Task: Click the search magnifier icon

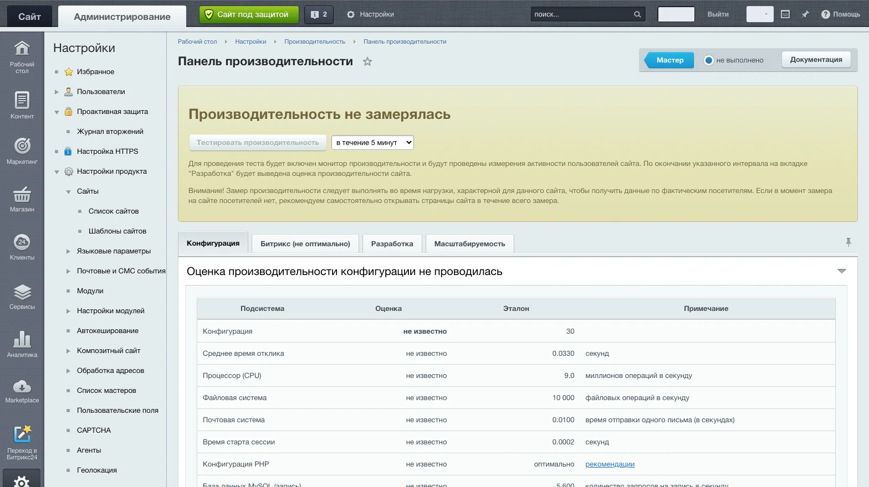Action: (637, 14)
